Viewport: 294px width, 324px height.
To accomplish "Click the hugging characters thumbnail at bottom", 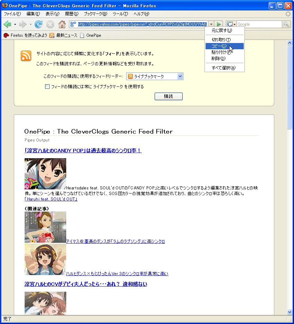I will pos(45,303).
